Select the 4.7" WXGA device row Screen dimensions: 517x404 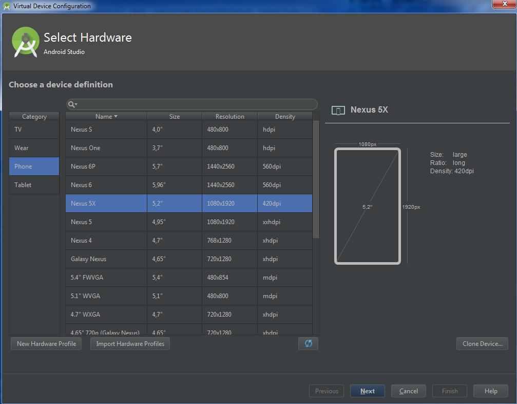click(189, 314)
